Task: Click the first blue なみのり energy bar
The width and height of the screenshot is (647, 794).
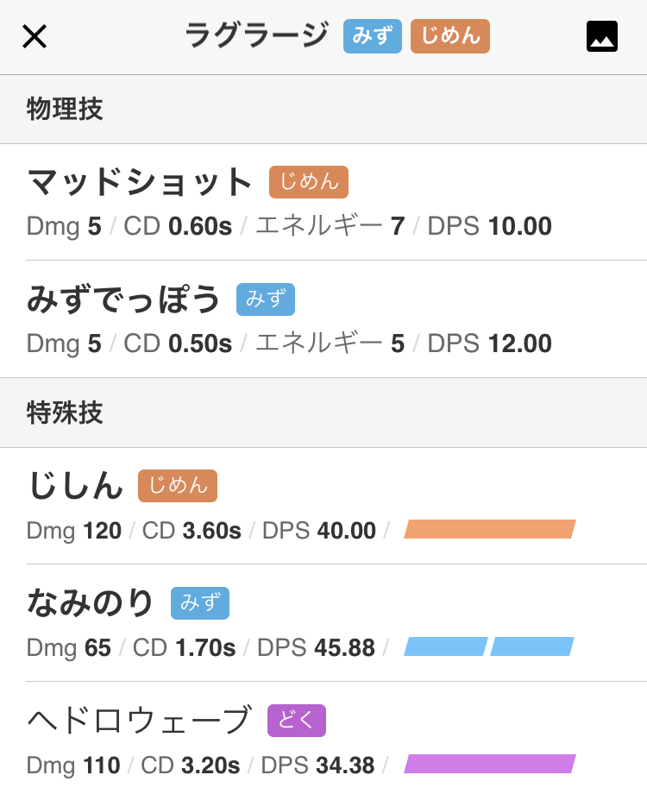Action: tap(446, 646)
